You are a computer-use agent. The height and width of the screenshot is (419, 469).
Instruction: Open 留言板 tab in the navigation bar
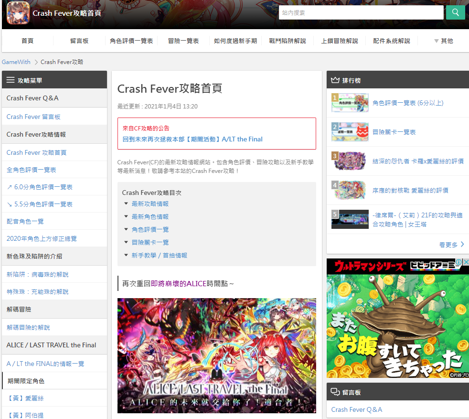point(79,41)
